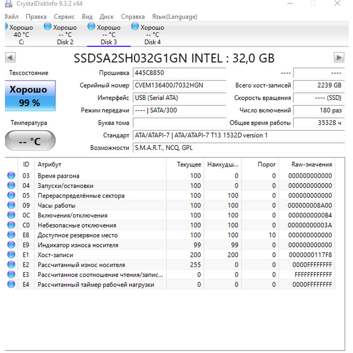Open the Правка menu
Screen dimensions: 353x353
[36, 17]
